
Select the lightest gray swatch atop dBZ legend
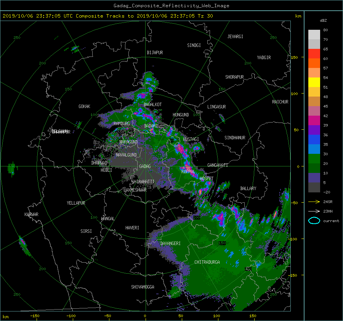click(x=314, y=34)
